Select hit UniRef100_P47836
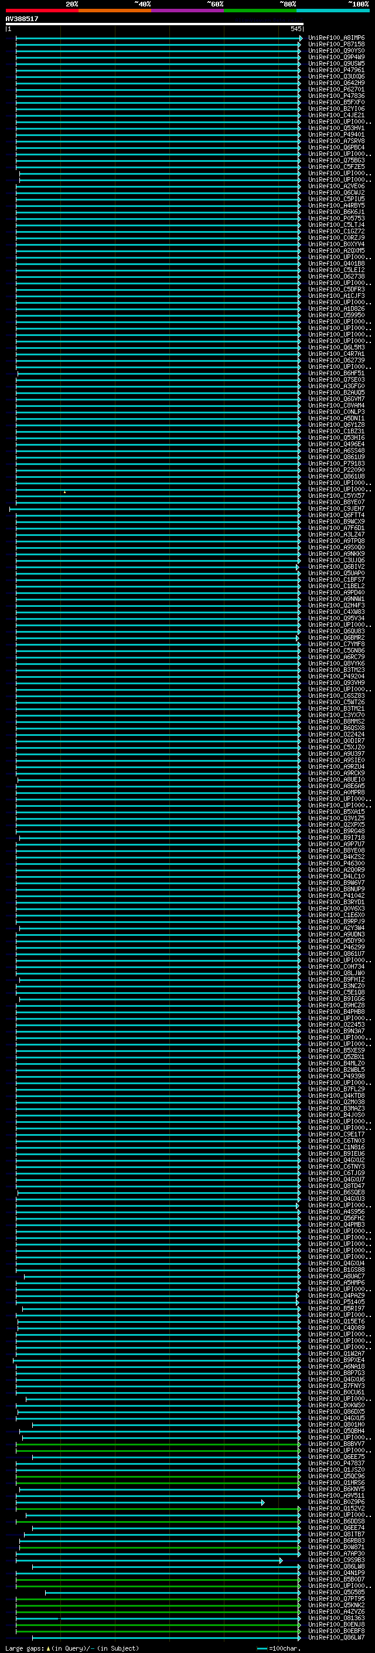This screenshot has width=375, height=1653. [x=336, y=96]
